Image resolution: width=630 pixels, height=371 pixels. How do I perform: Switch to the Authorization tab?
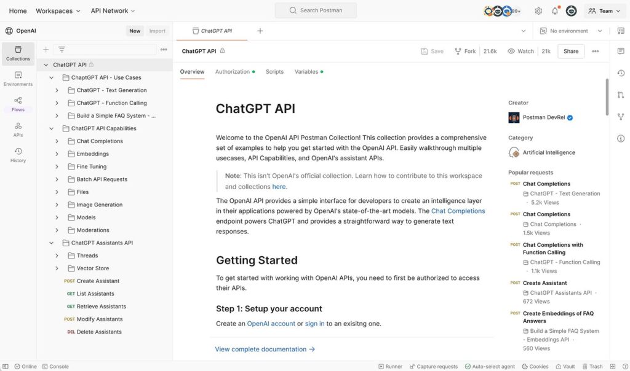[x=235, y=72]
